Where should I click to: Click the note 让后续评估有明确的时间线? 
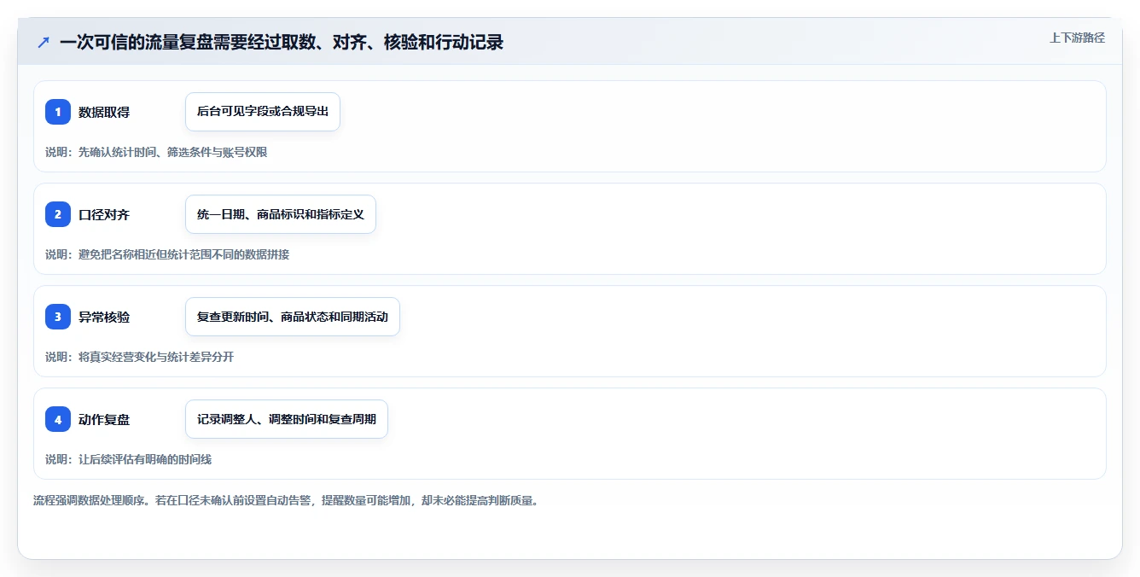click(145, 459)
